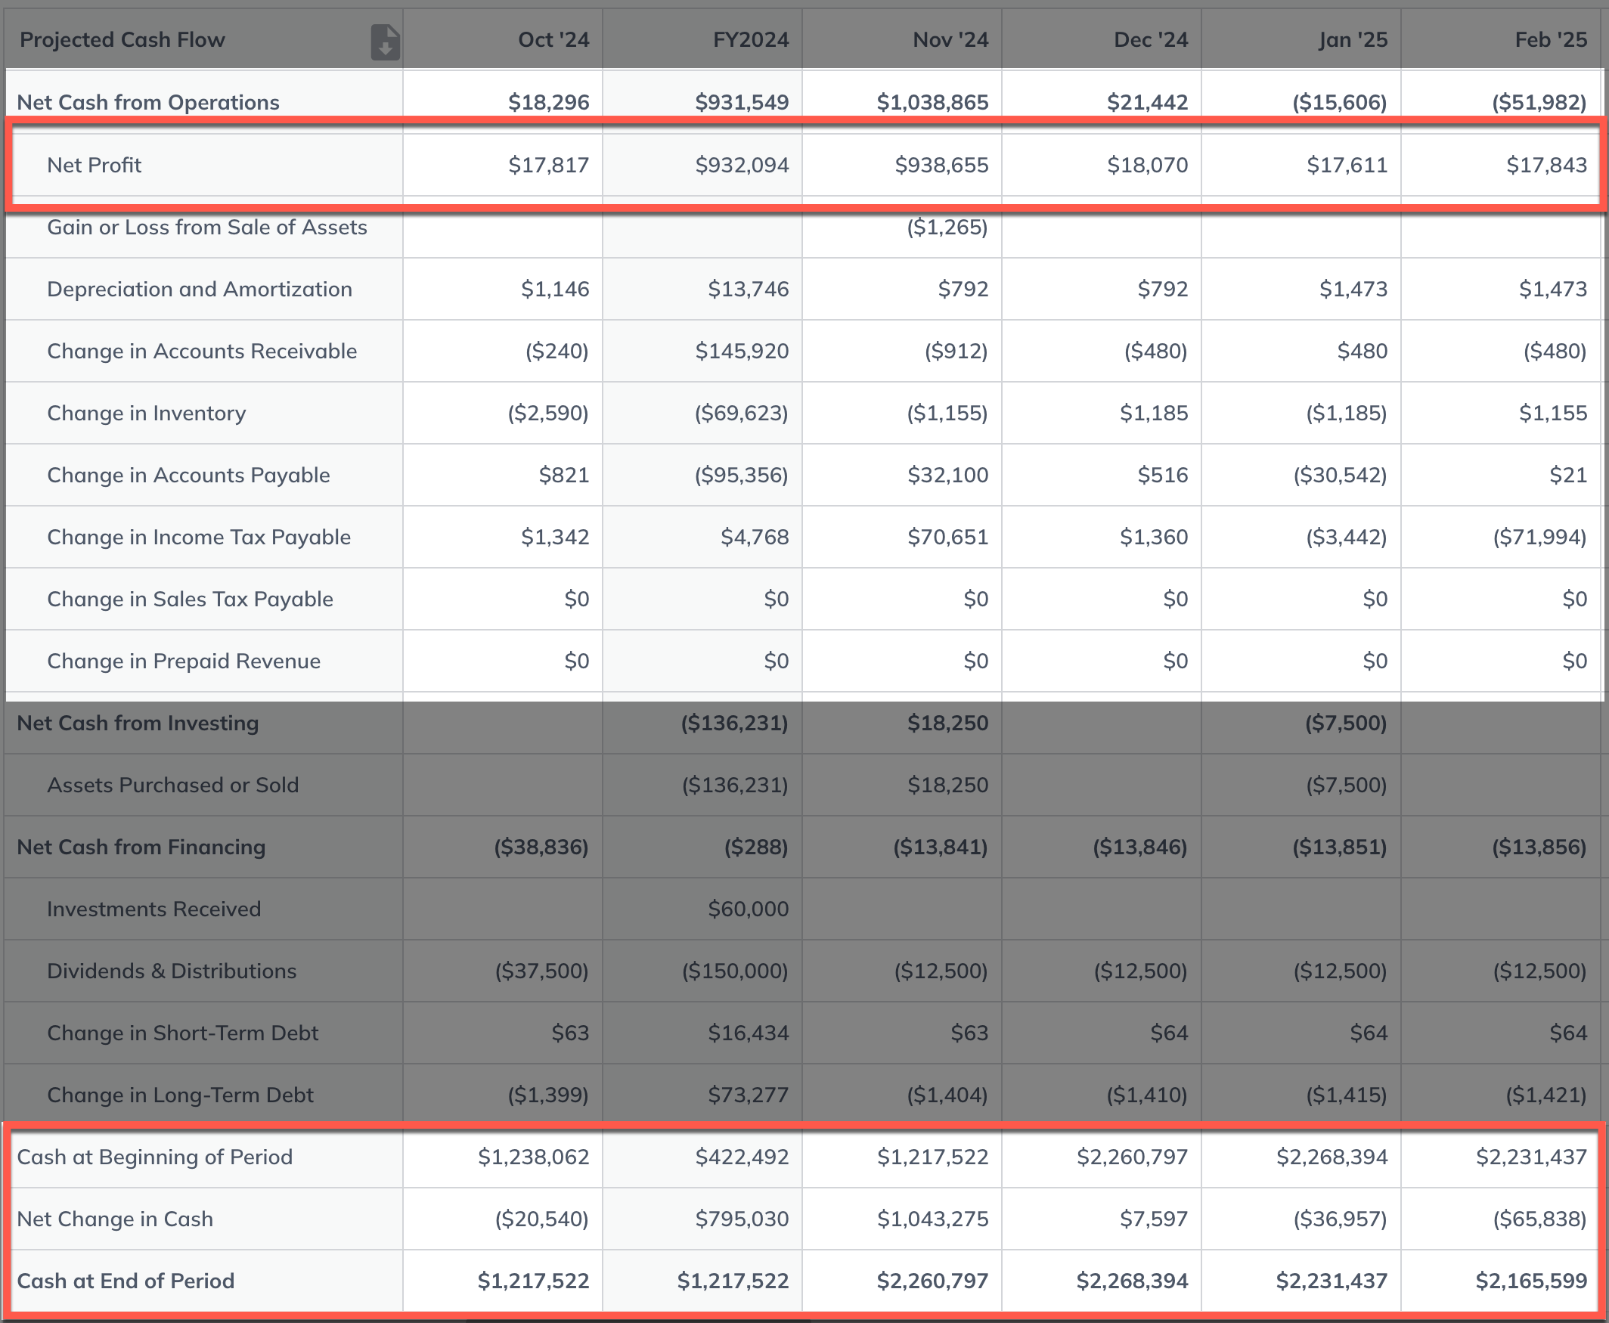Click the Change in Inventory row label
The height and width of the screenshot is (1323, 1609).
(147, 413)
